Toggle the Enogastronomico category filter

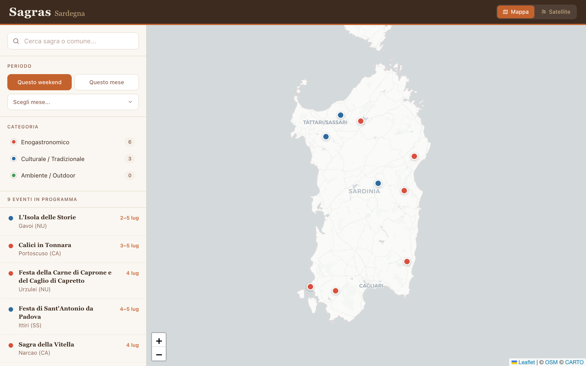(73, 142)
